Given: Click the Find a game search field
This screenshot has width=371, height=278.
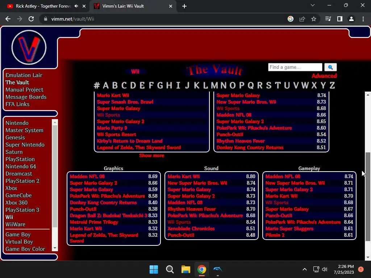Looking at the screenshot, I should 295,67.
